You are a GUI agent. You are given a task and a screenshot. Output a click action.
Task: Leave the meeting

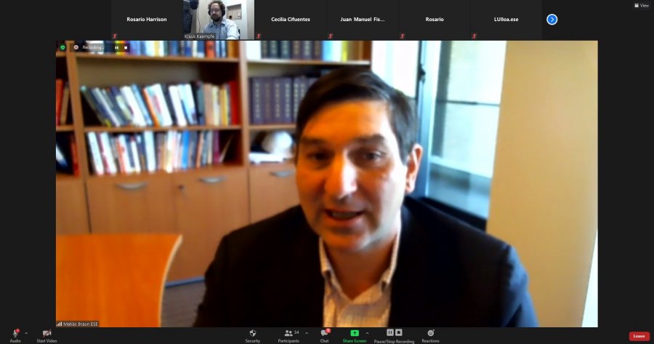(639, 336)
